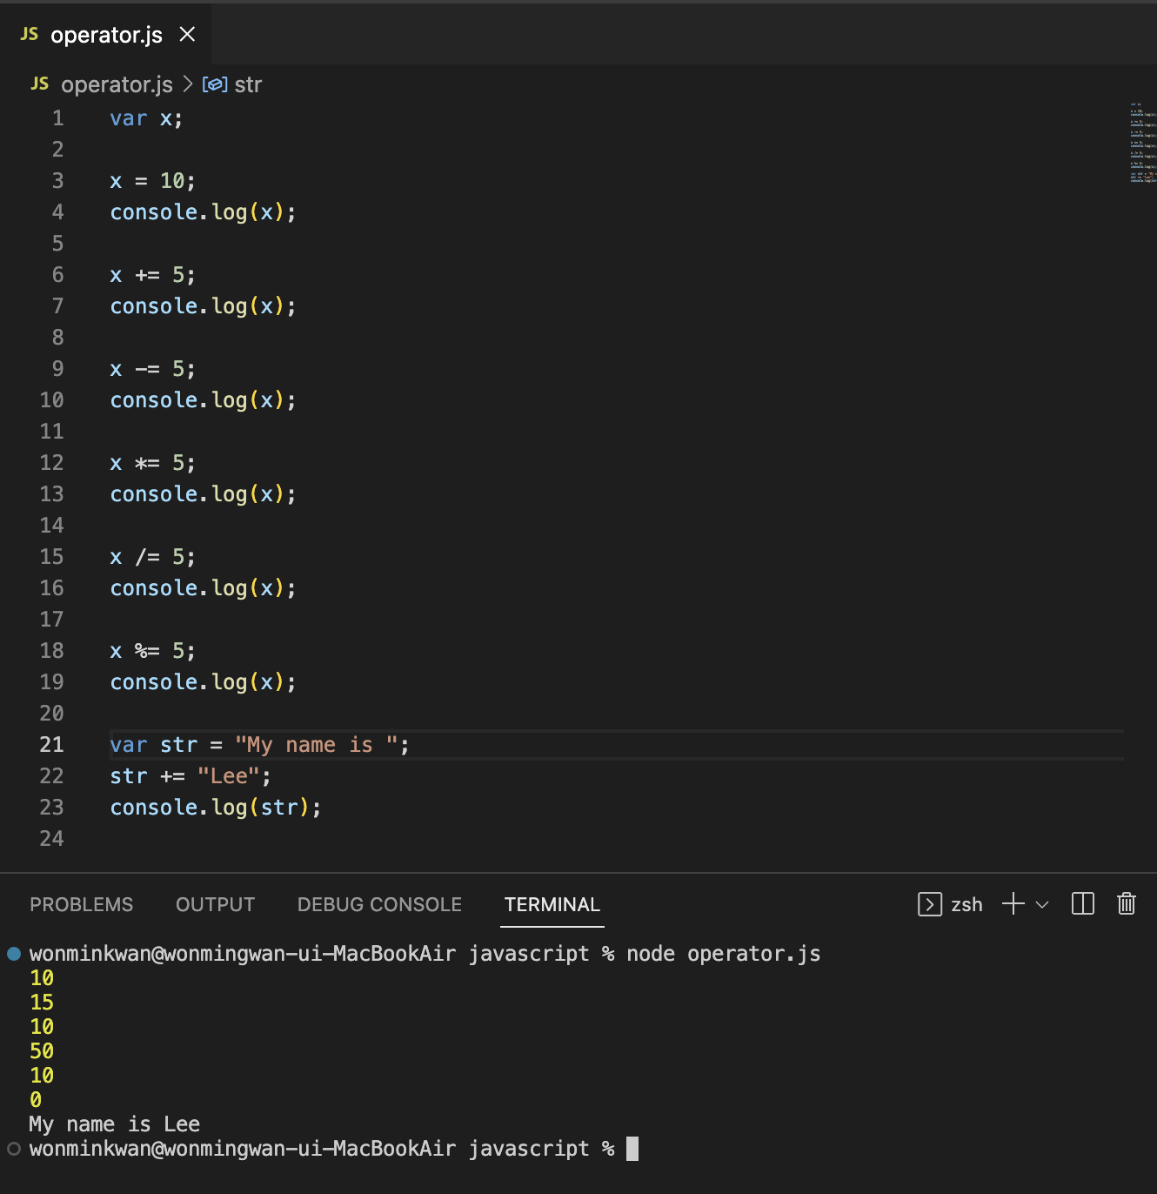Click the blue command-success marker dot in terminal
This screenshot has width=1157, height=1194.
pyautogui.click(x=14, y=954)
